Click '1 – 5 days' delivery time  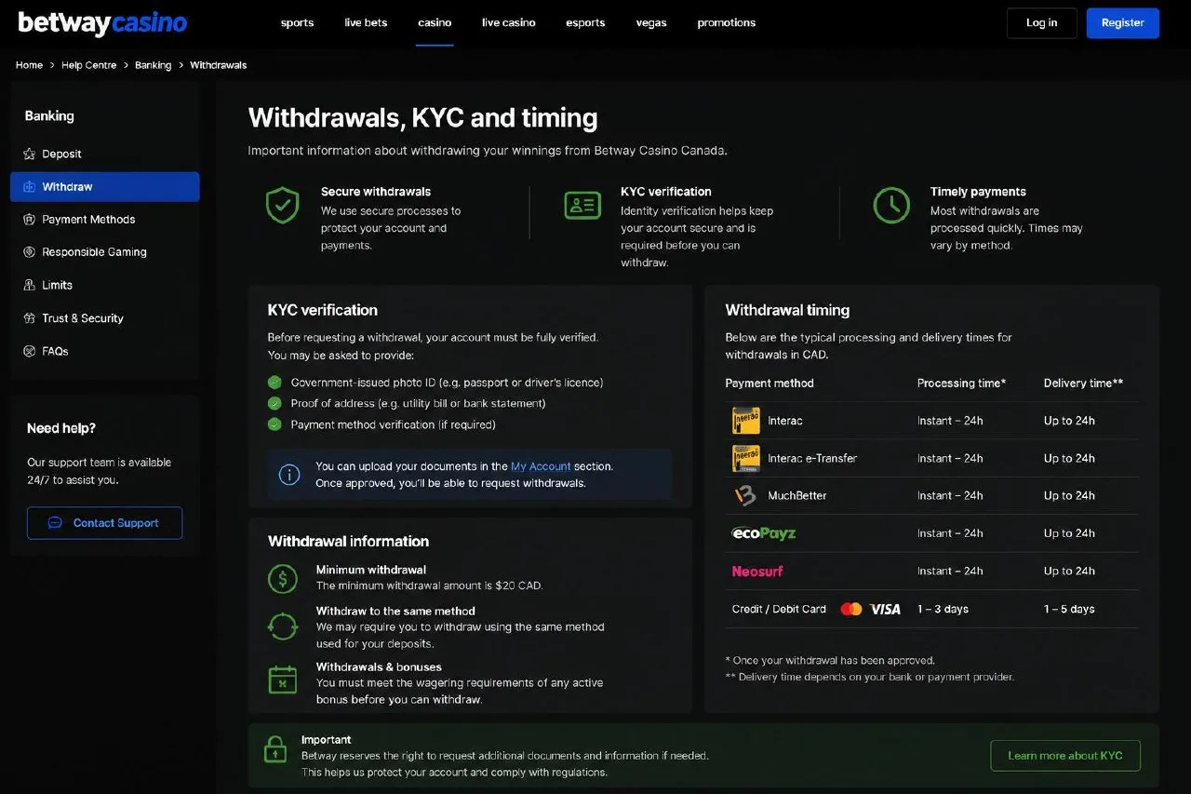pos(1069,609)
